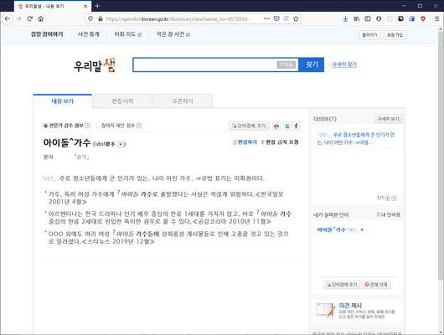
Task: Focus the dictionary search input field
Action: (x=204, y=64)
